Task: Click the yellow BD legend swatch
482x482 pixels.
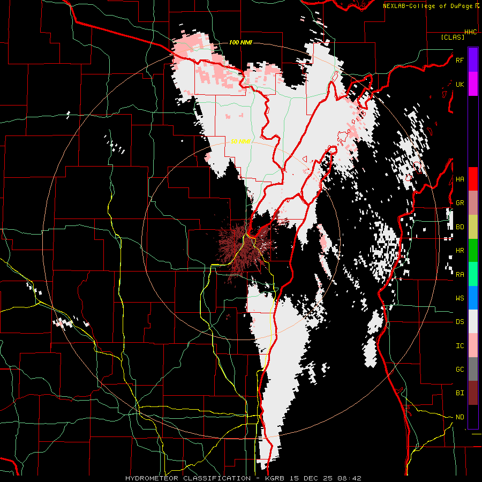Action: pyautogui.click(x=473, y=227)
